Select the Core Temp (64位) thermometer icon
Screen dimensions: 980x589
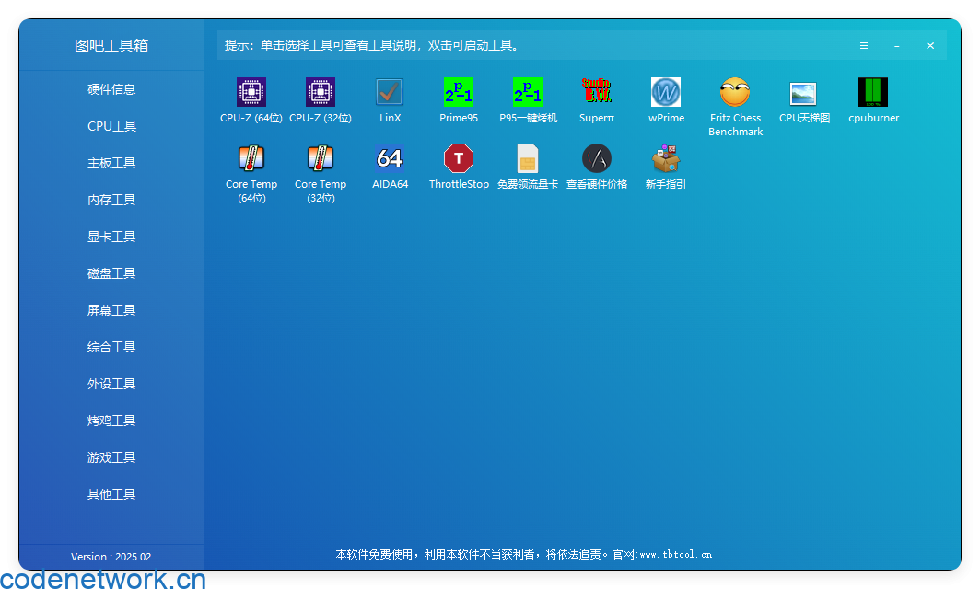click(251, 158)
